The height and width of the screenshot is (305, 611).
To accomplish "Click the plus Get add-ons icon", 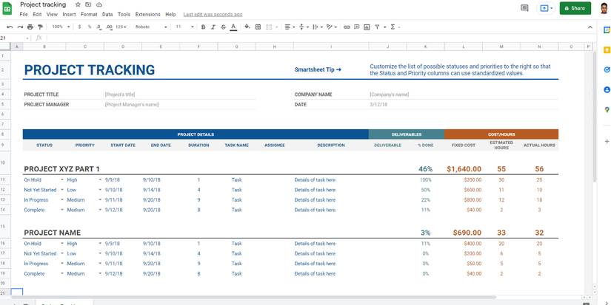I will click(607, 142).
